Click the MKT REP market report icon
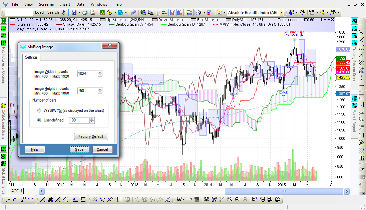The height and width of the screenshot is (210, 366). click(354, 105)
